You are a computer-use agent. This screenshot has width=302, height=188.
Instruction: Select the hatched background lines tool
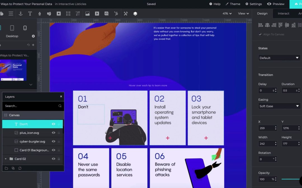pos(11,14)
